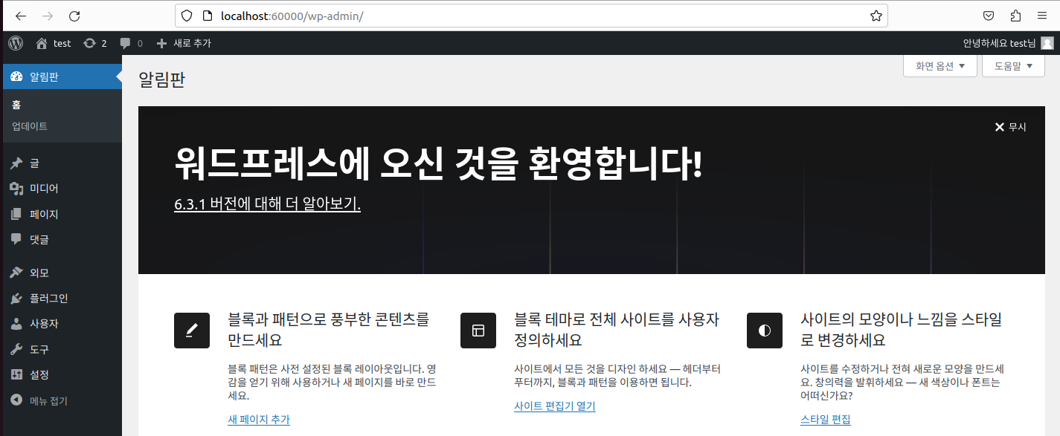Click the browser back arrow
The image size is (1060, 436).
coord(21,16)
